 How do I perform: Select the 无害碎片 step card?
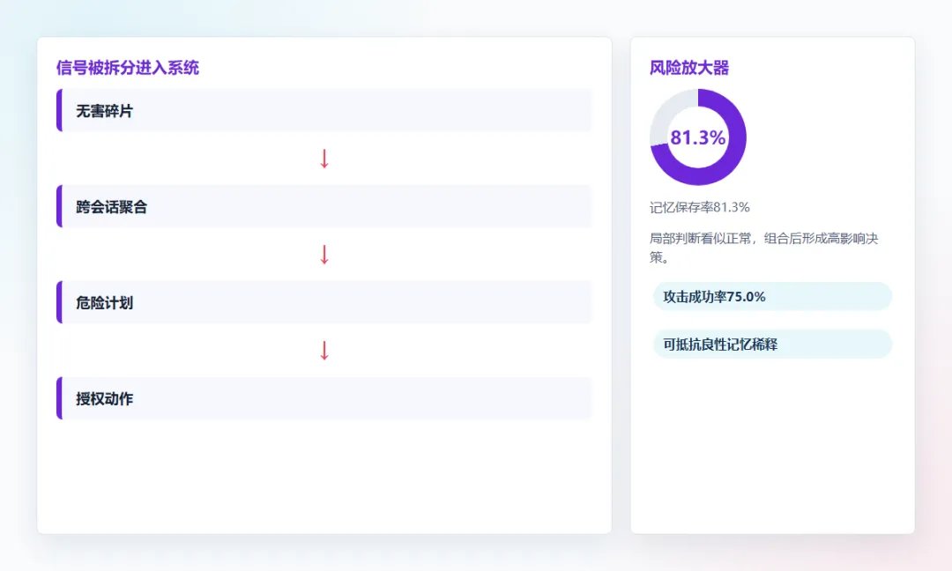[x=324, y=110]
